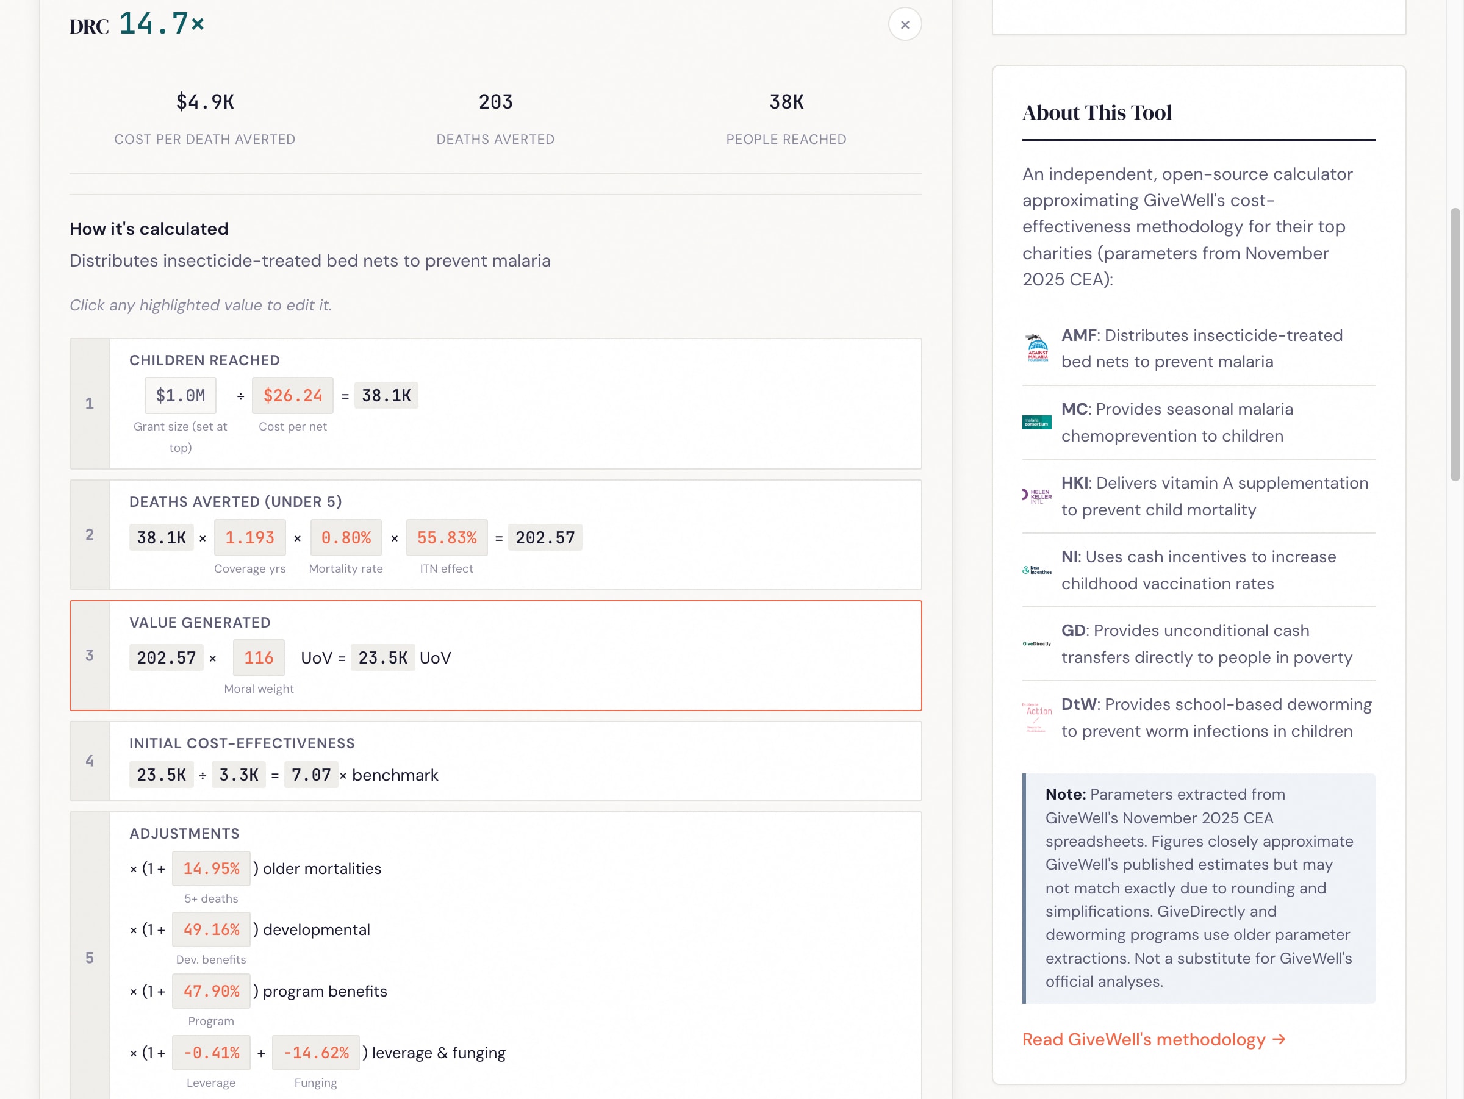Edit the 49.16% developmental benefits value
The width and height of the screenshot is (1464, 1099).
pos(211,929)
